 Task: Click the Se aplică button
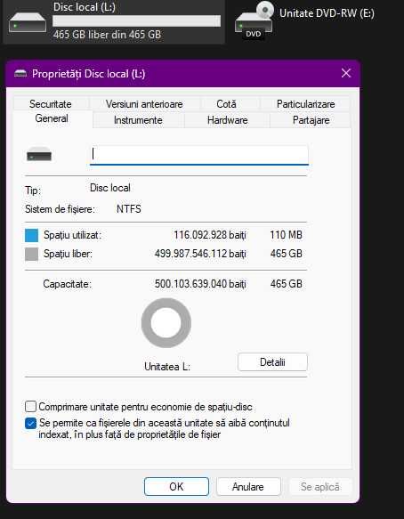pyautogui.click(x=319, y=487)
